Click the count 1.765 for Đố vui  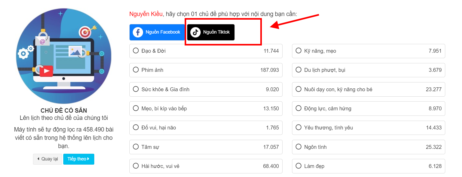tap(272, 128)
